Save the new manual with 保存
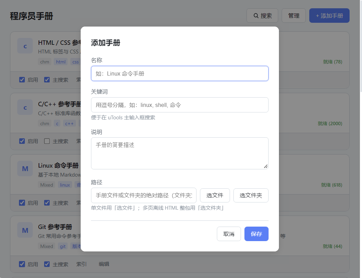Viewport: 362px width, 278px height. pyautogui.click(x=256, y=234)
